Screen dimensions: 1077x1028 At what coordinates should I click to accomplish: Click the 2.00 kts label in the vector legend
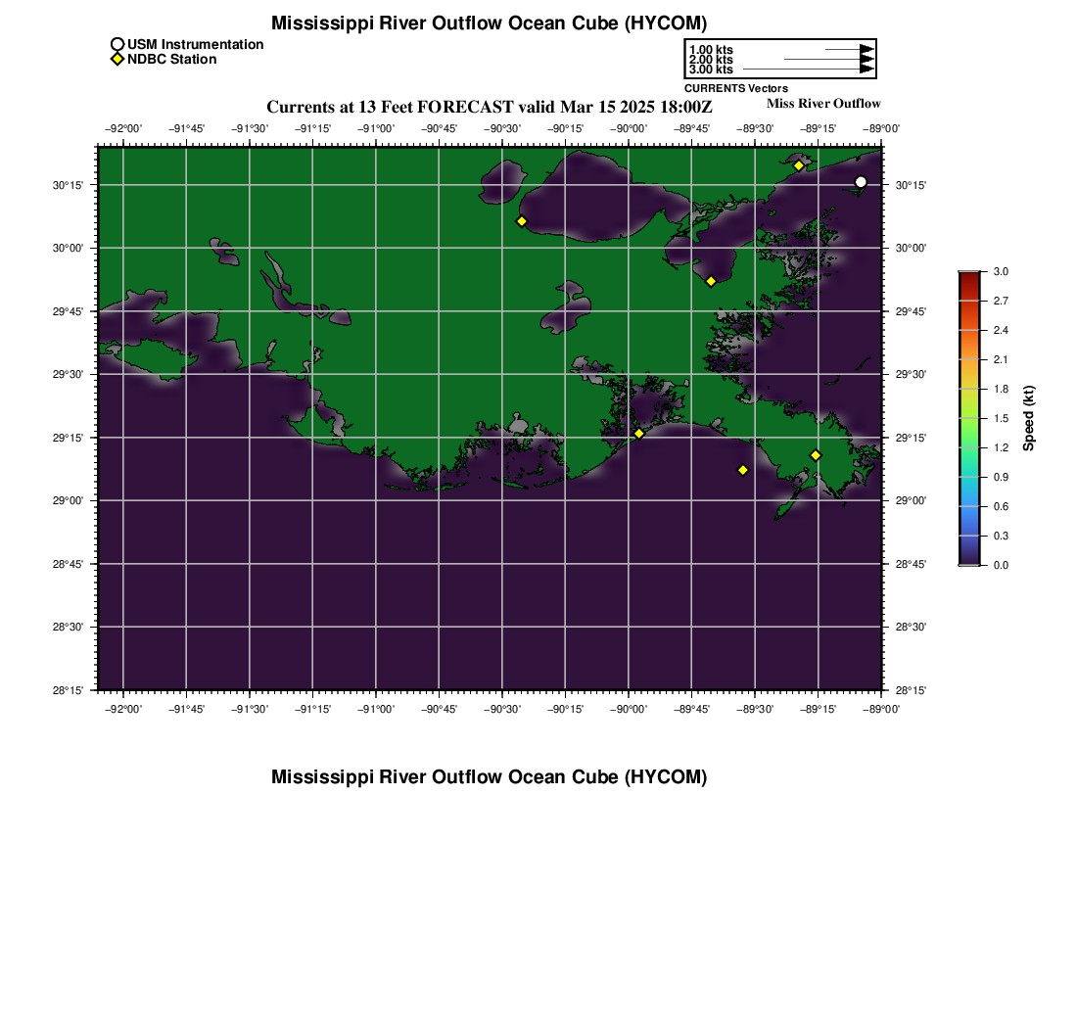pos(711,60)
